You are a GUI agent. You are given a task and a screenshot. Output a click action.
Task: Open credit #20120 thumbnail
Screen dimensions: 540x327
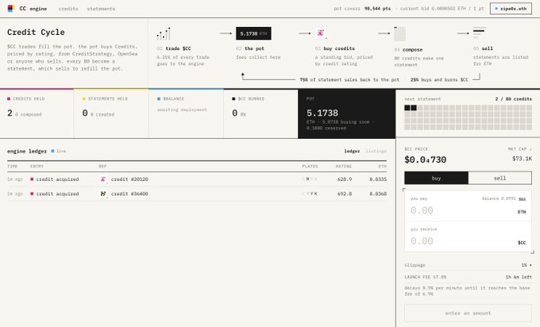[x=103, y=179]
